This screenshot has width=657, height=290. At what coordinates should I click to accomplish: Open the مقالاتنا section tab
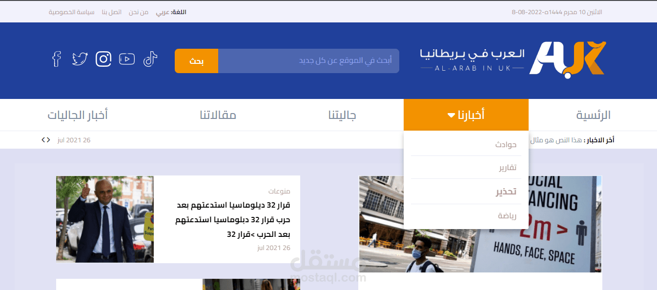[219, 115]
